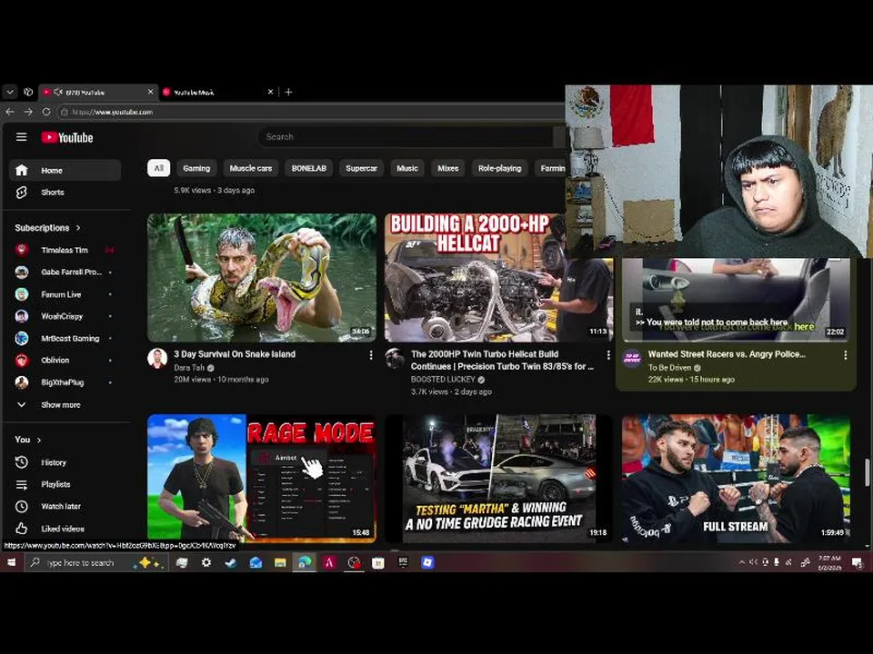873x654 pixels.
Task: Select the All filter chip
Action: [x=158, y=168]
